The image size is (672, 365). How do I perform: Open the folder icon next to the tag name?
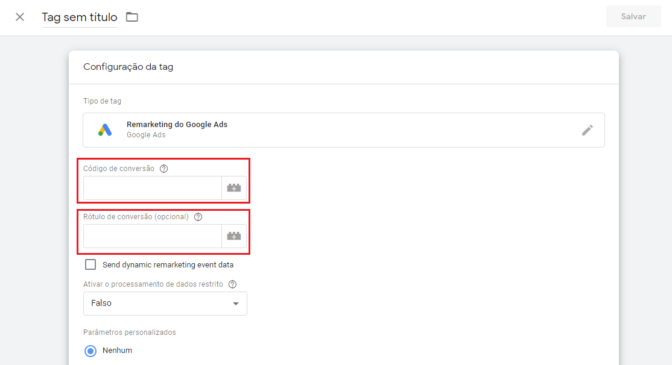click(x=132, y=17)
